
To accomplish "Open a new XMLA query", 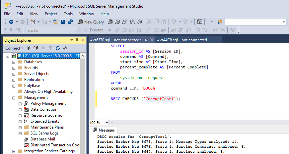I will 132,22.
